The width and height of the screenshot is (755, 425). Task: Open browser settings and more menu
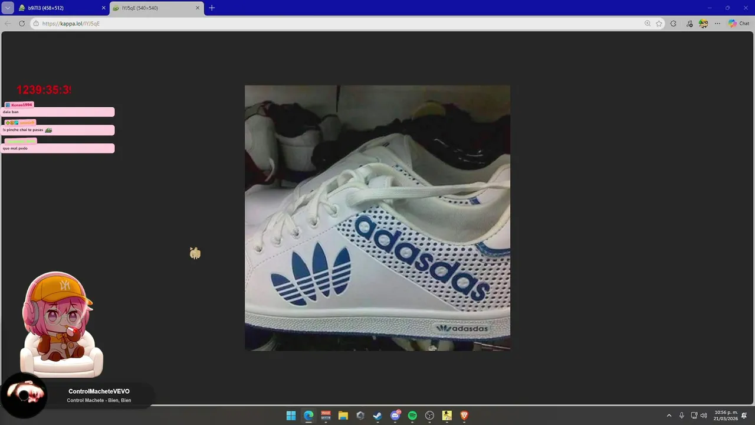click(717, 24)
